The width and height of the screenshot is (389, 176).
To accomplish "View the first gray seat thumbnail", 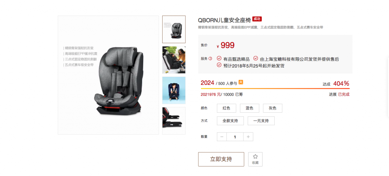I will click(174, 30).
